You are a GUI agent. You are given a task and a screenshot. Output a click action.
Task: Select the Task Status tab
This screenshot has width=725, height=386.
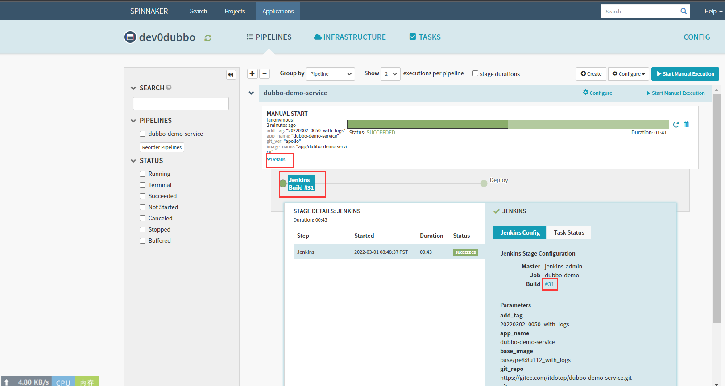point(569,232)
